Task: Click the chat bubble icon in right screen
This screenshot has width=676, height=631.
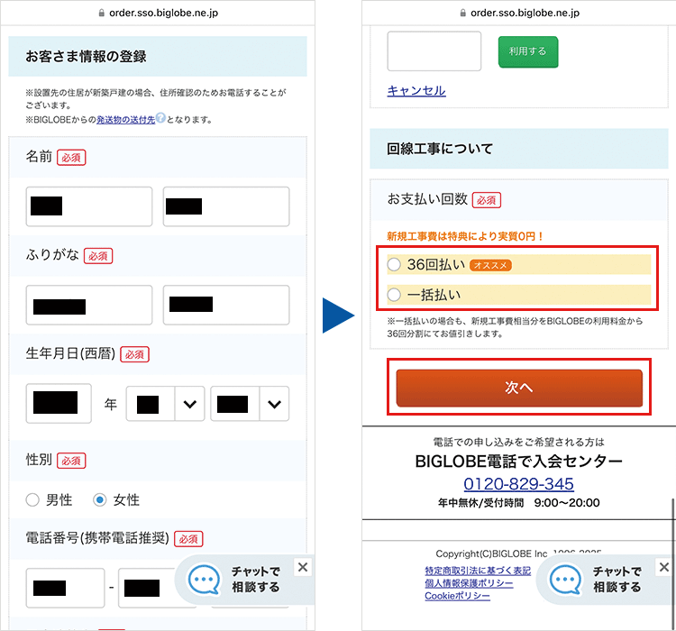Action: (565, 580)
